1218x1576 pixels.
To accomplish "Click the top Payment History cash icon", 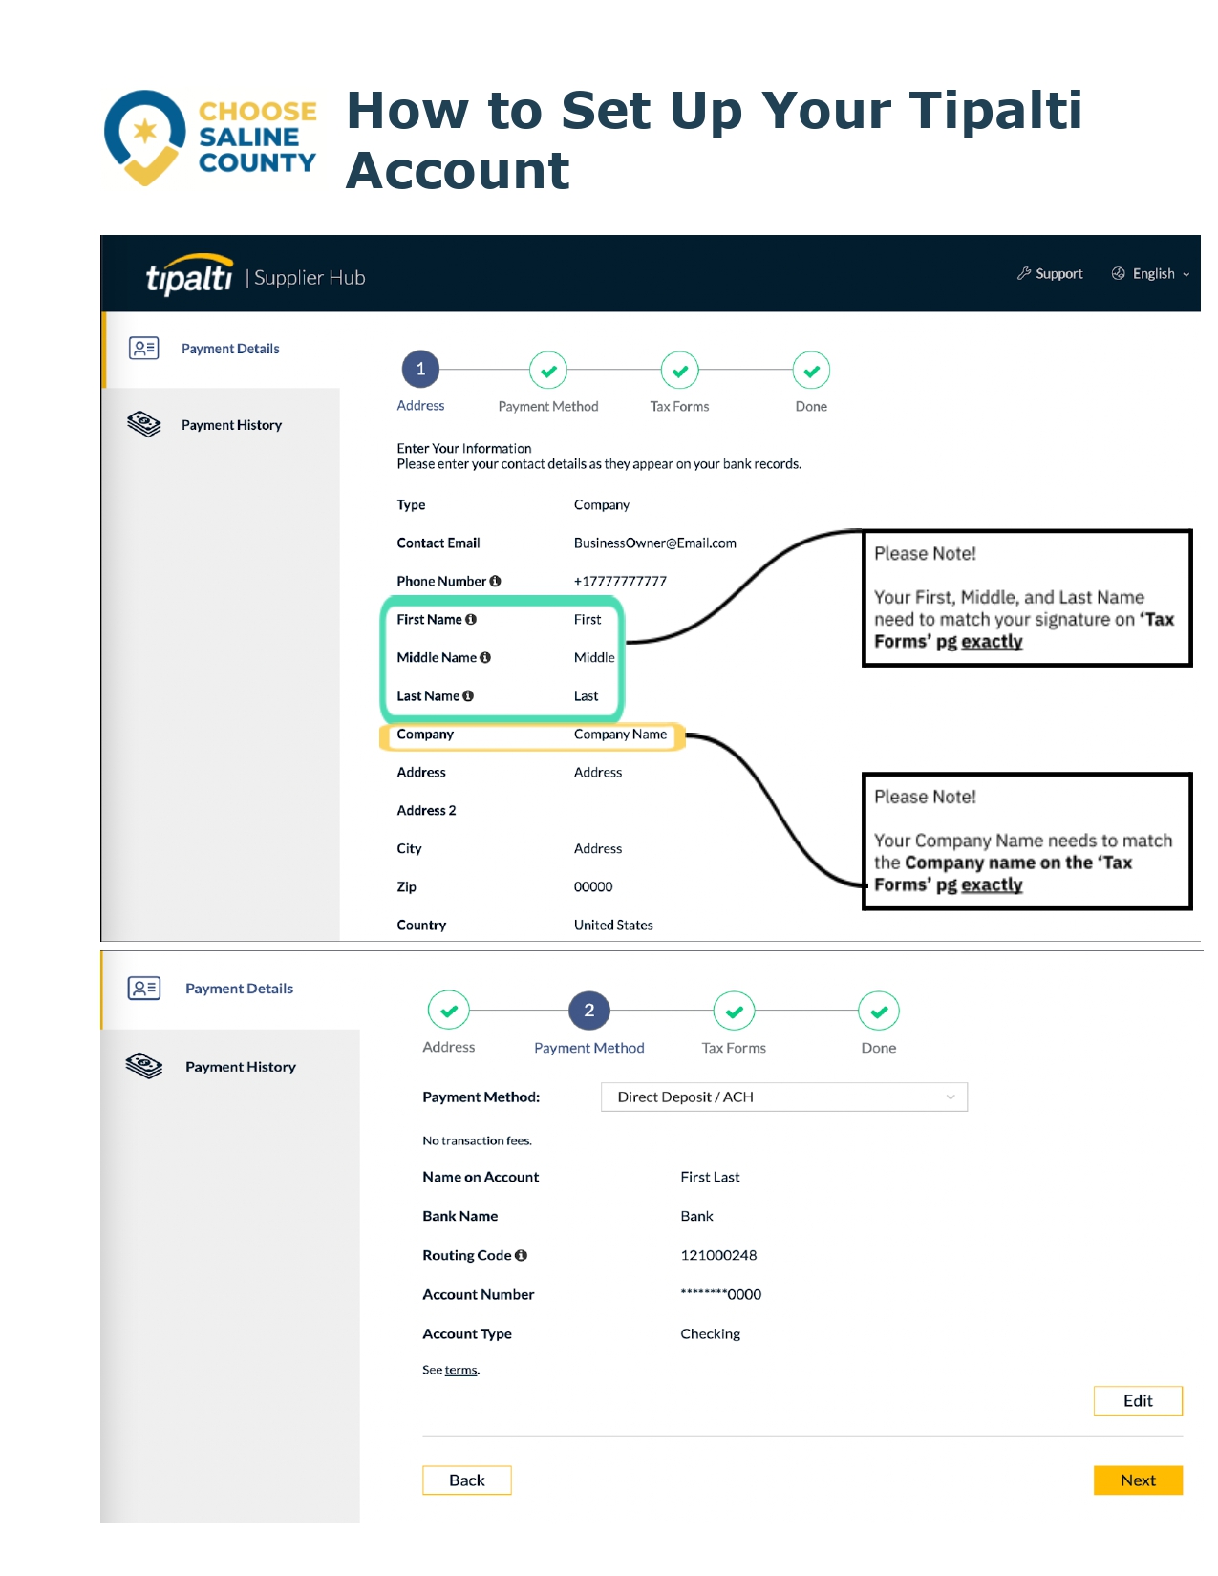I will (144, 424).
